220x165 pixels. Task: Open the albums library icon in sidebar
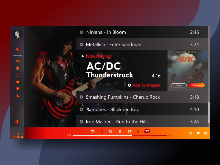17,82
